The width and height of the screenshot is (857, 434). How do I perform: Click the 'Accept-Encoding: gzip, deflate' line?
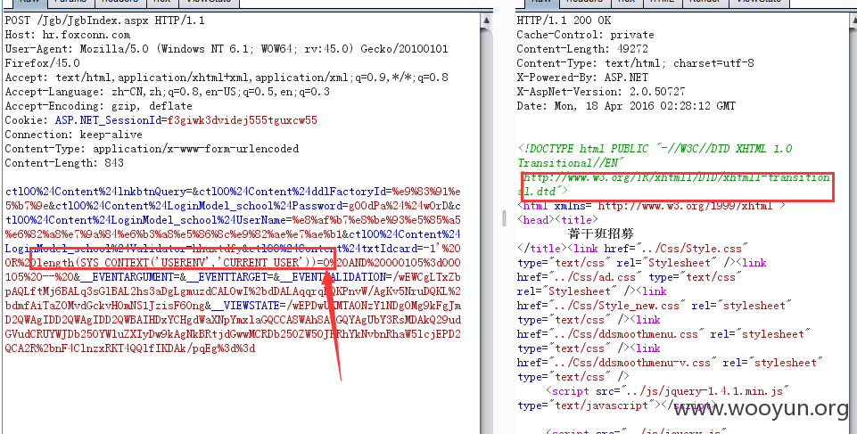point(98,106)
